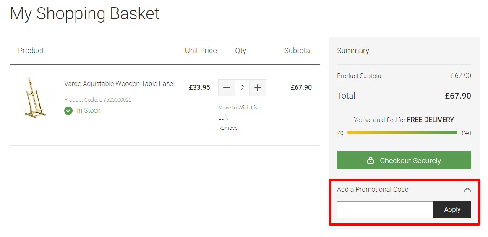This screenshot has height=237, width=488.
Task: Click the Summary panel heading
Action: click(x=353, y=51)
